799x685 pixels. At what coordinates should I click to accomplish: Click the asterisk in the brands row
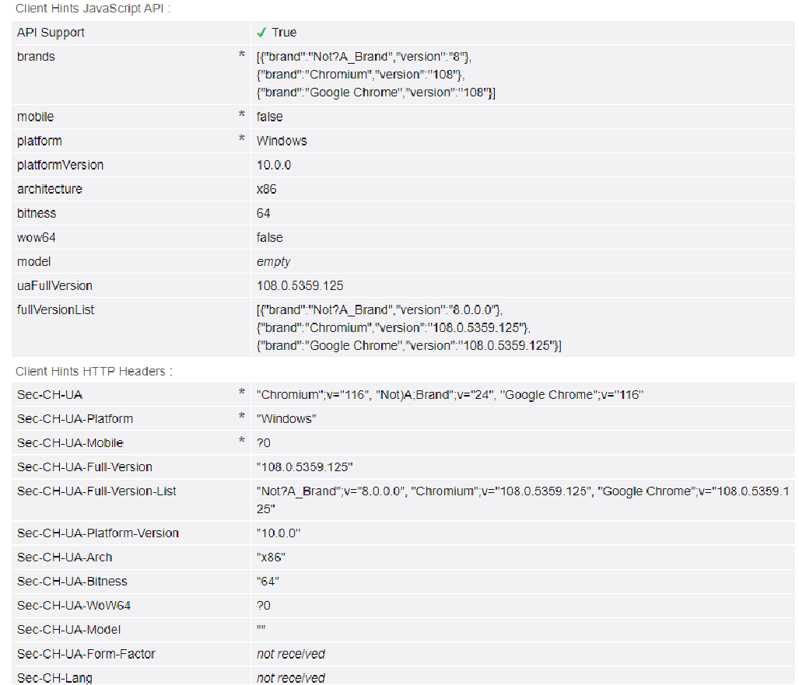click(242, 56)
